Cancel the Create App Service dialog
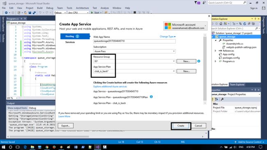The image size is (267, 150). 198,126
